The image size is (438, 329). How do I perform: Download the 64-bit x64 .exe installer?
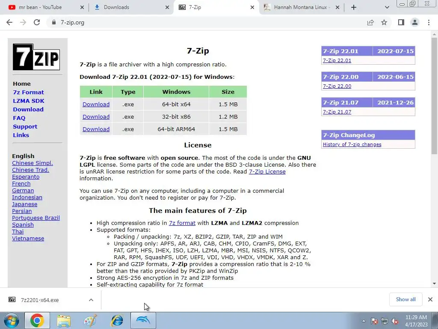tap(96, 105)
